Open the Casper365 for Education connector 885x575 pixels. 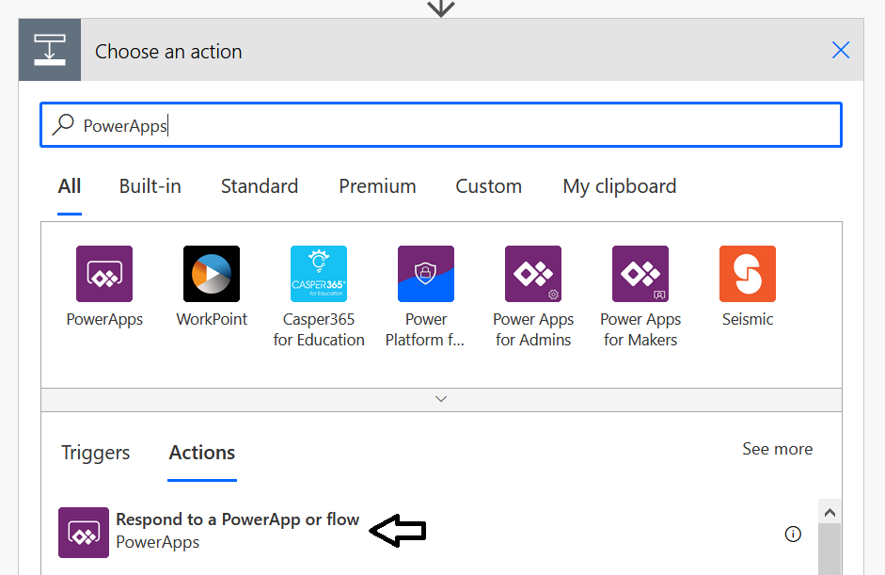[x=318, y=274]
